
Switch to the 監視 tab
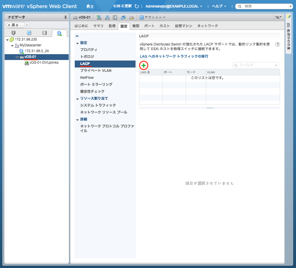(x=112, y=26)
